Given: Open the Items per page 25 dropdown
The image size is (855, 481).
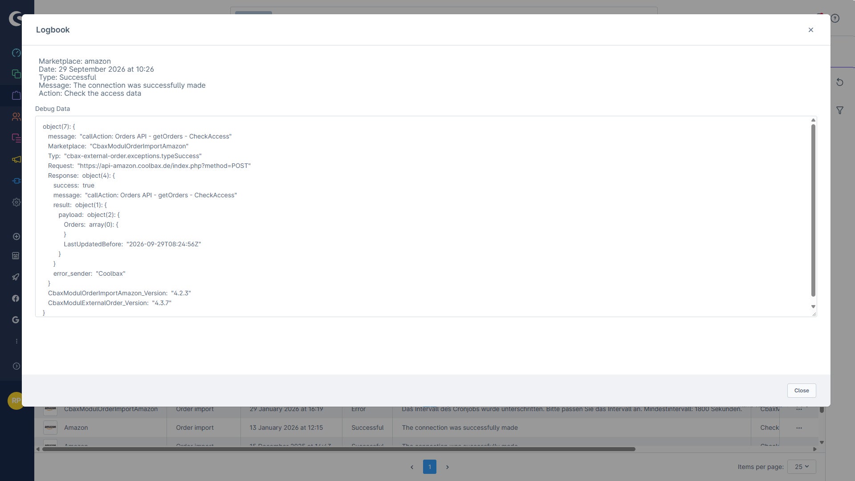Looking at the screenshot, I should pyautogui.click(x=801, y=467).
